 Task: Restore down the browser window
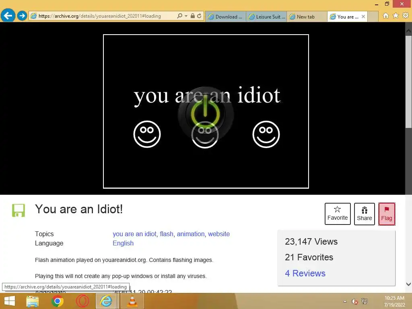point(387,4)
